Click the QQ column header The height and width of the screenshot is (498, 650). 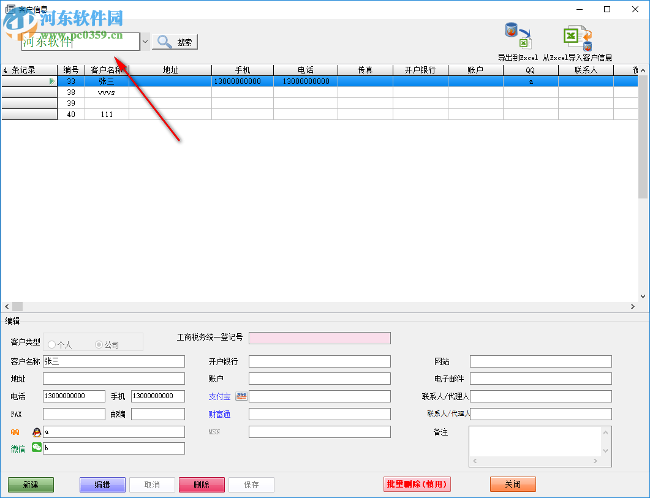click(531, 70)
